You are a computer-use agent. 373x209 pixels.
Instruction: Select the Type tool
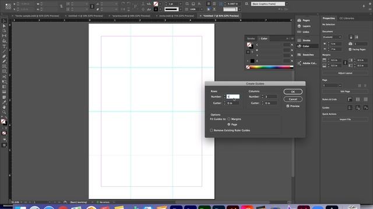pos(4,46)
